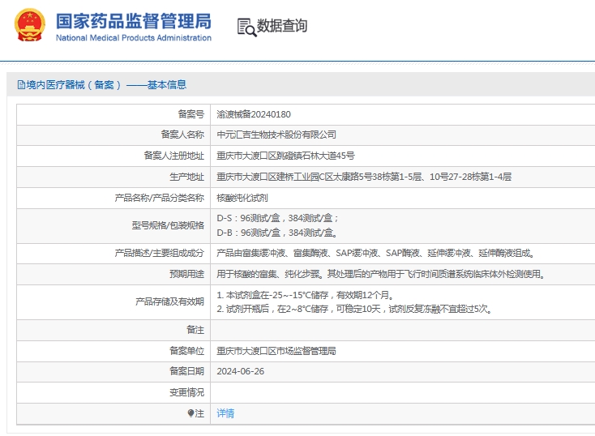Viewport: 595px width, 436px height.
Task: Click registered address 重庆市大渡口区跳磴镇石林大道45号
Action: [x=285, y=156]
